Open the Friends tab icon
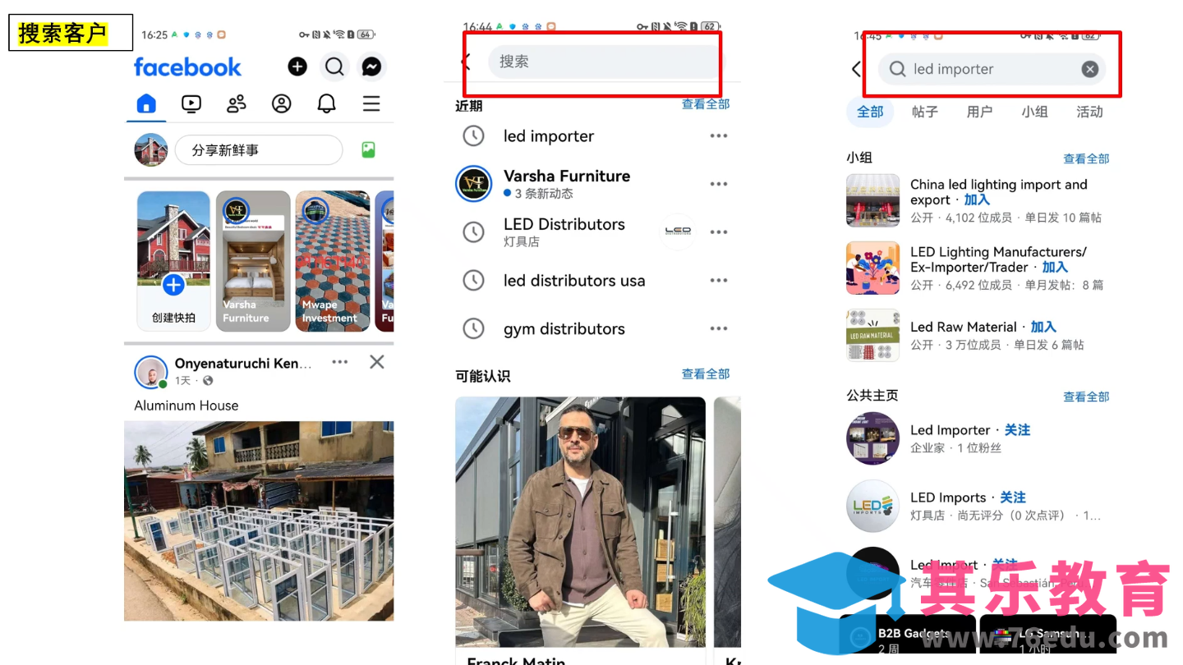 coord(237,103)
